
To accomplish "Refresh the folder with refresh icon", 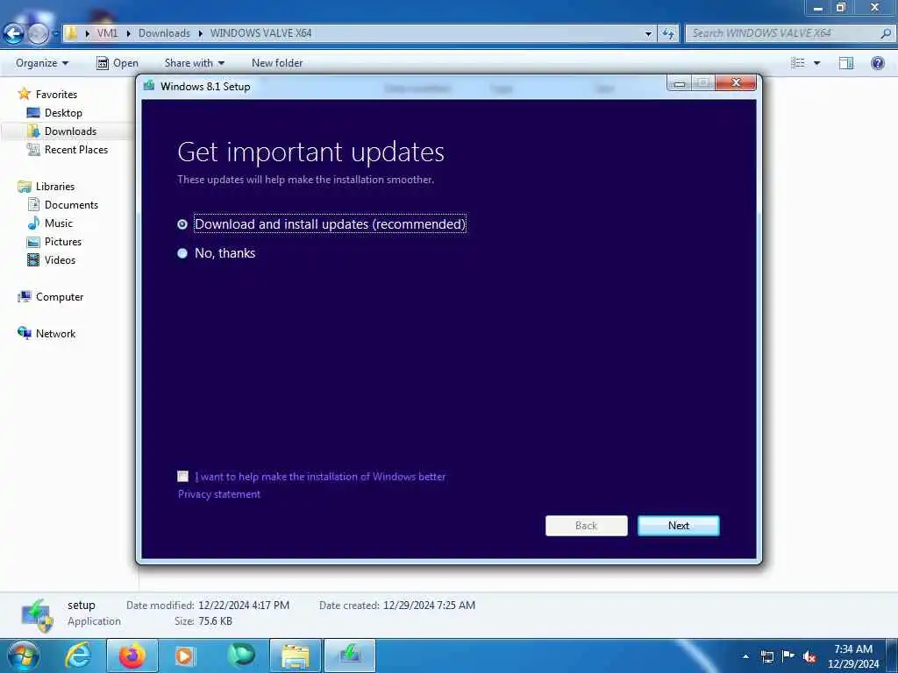I will coord(667,34).
